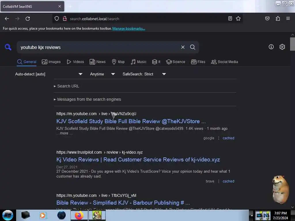
Task: Launch the media player taskbar icon
Action: click(43, 215)
